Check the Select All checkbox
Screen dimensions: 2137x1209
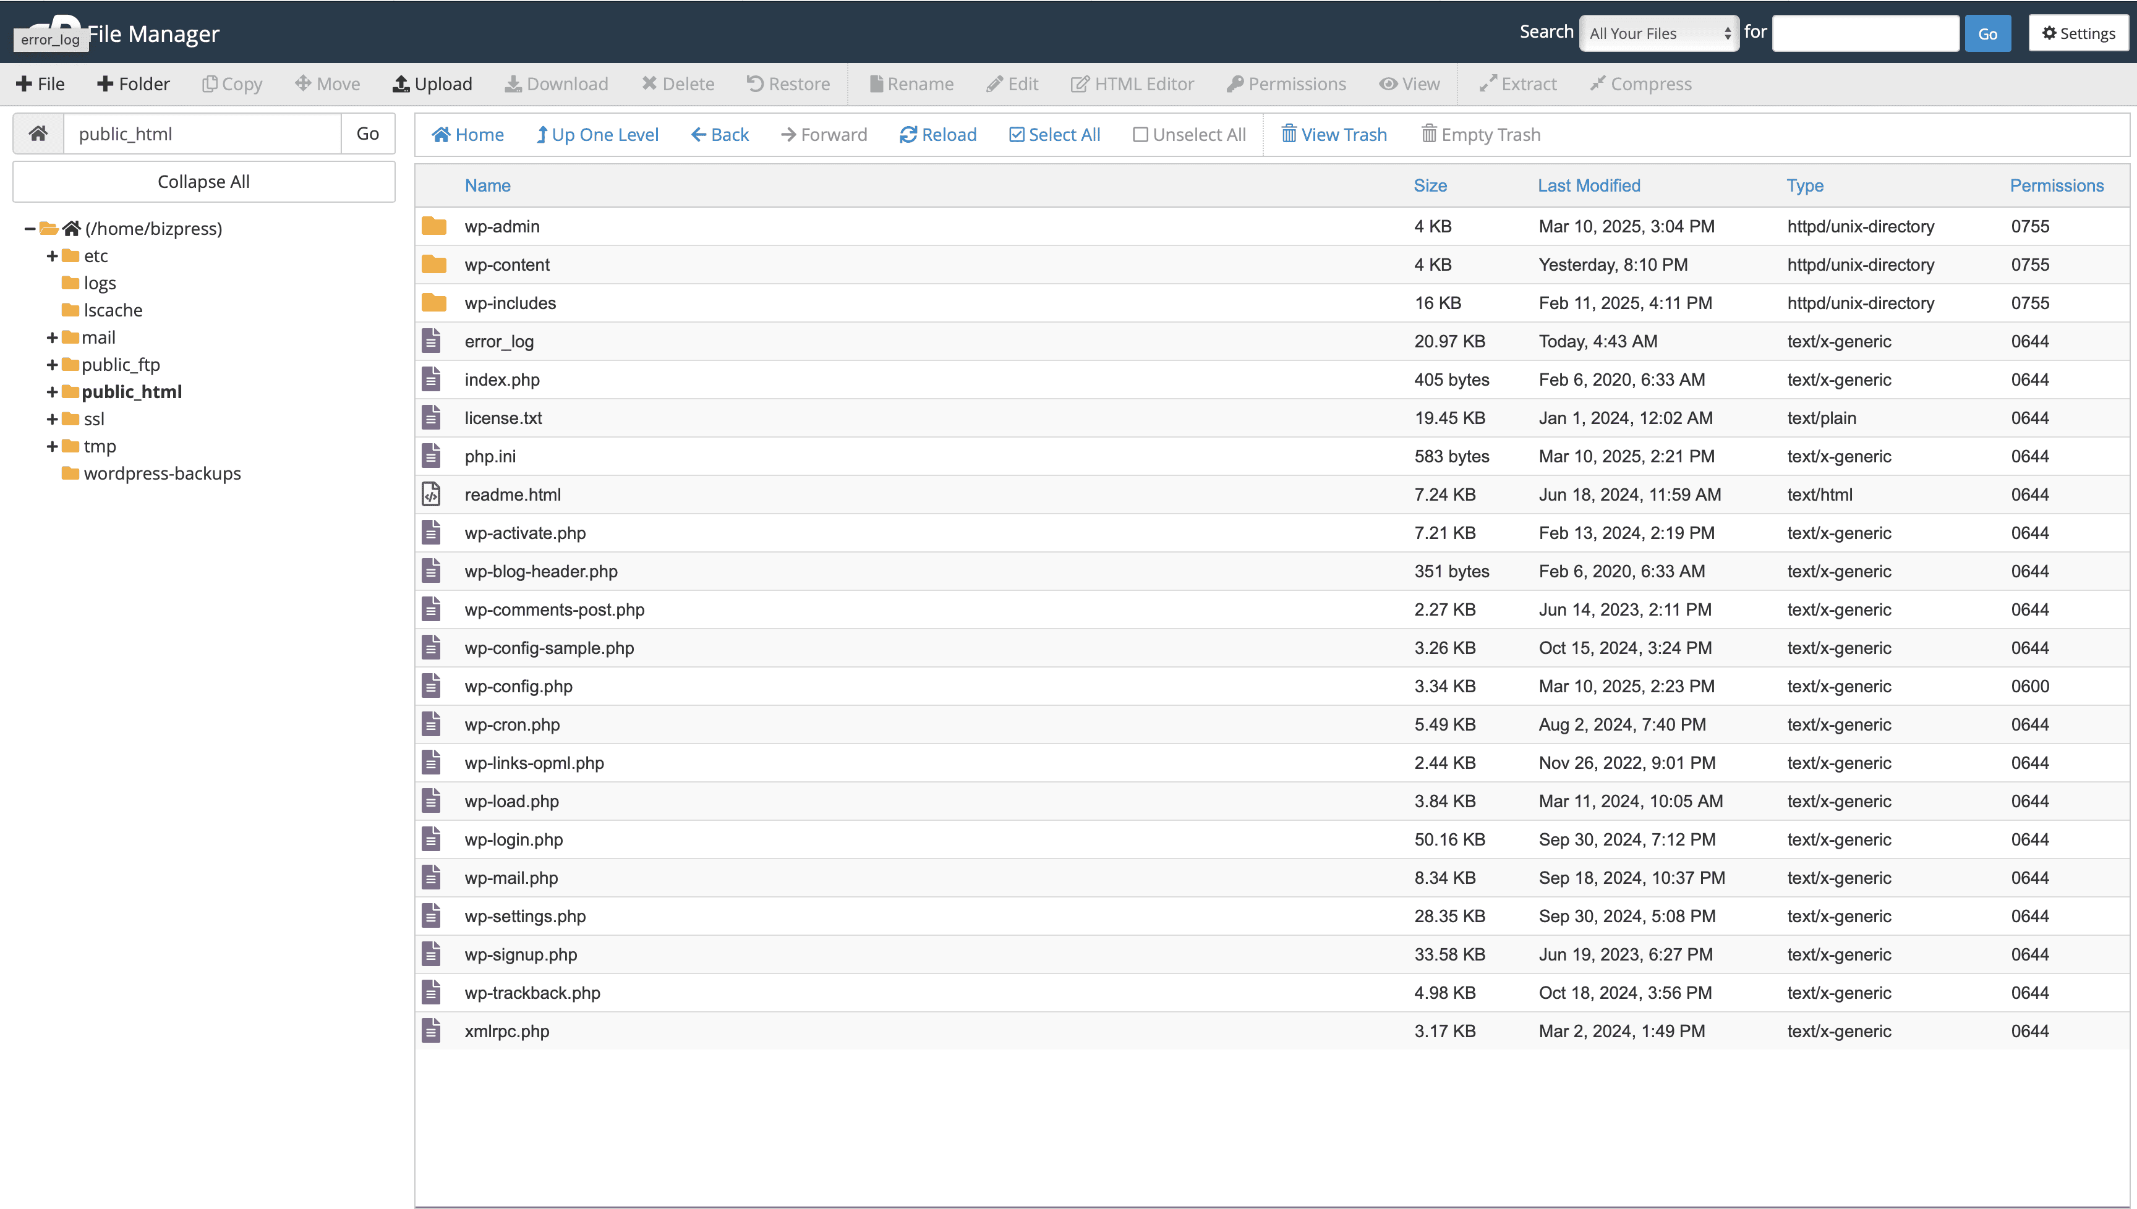point(1017,135)
